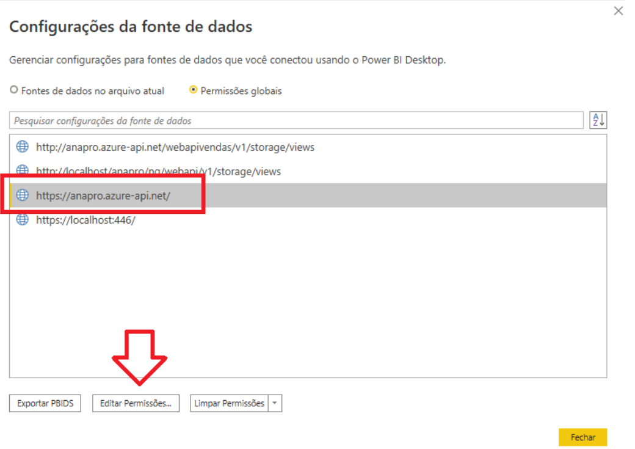Click globe icon beside https://localhost:446/
Screen dimensions: 635x449
(x=23, y=220)
